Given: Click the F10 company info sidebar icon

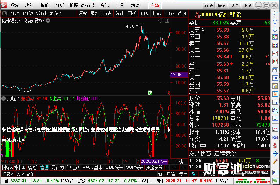Looking at the screenshot, I should [x=275, y=78].
